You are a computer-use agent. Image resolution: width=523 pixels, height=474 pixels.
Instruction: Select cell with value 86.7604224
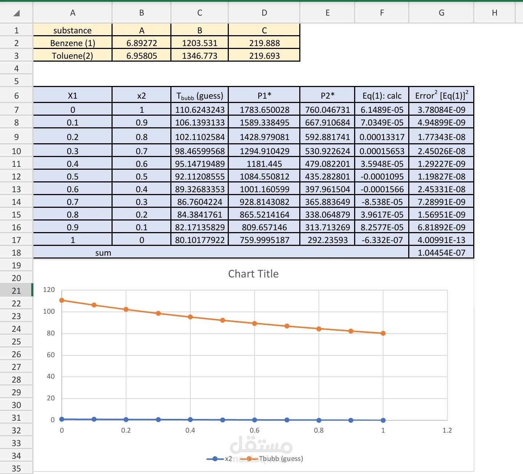pyautogui.click(x=200, y=202)
